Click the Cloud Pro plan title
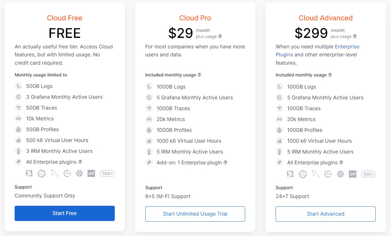This screenshot has height=236, width=391. (x=195, y=18)
